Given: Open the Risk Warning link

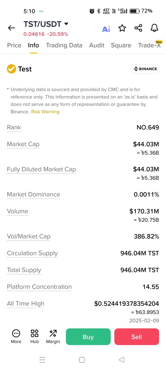Looking at the screenshot, I should click(x=45, y=112).
